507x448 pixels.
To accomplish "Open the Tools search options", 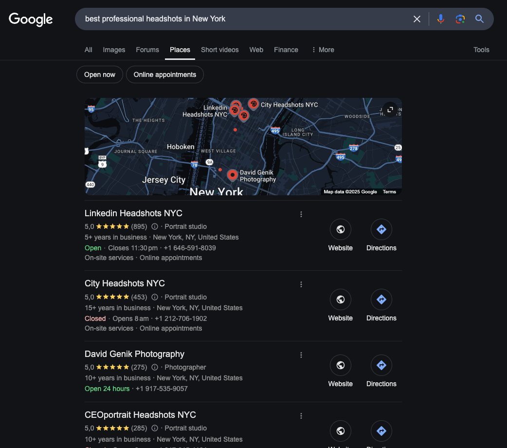I will tap(481, 50).
